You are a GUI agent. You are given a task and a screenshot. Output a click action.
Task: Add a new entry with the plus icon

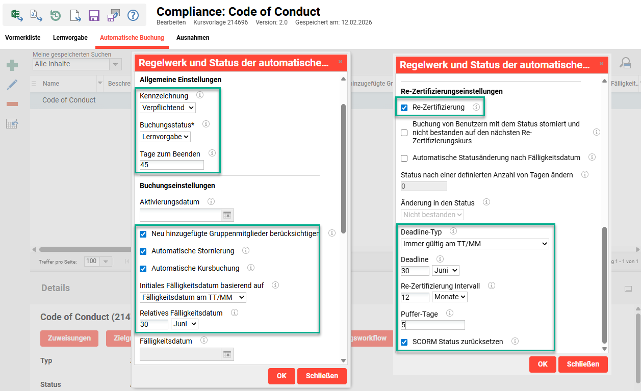12,65
